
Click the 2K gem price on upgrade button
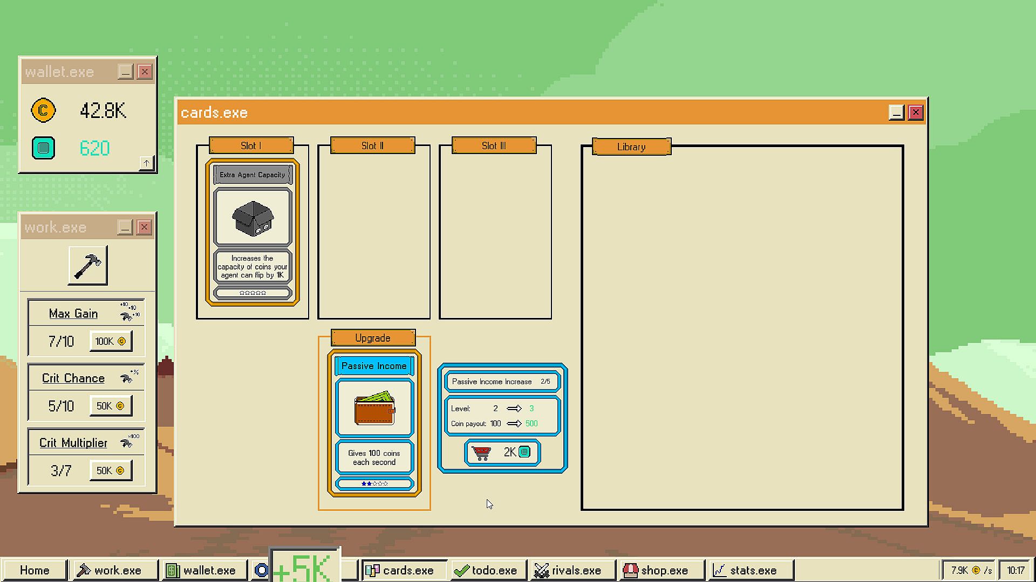tap(517, 452)
